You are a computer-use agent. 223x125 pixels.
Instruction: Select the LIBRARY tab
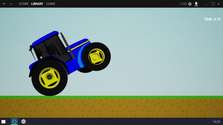pos(37,4)
